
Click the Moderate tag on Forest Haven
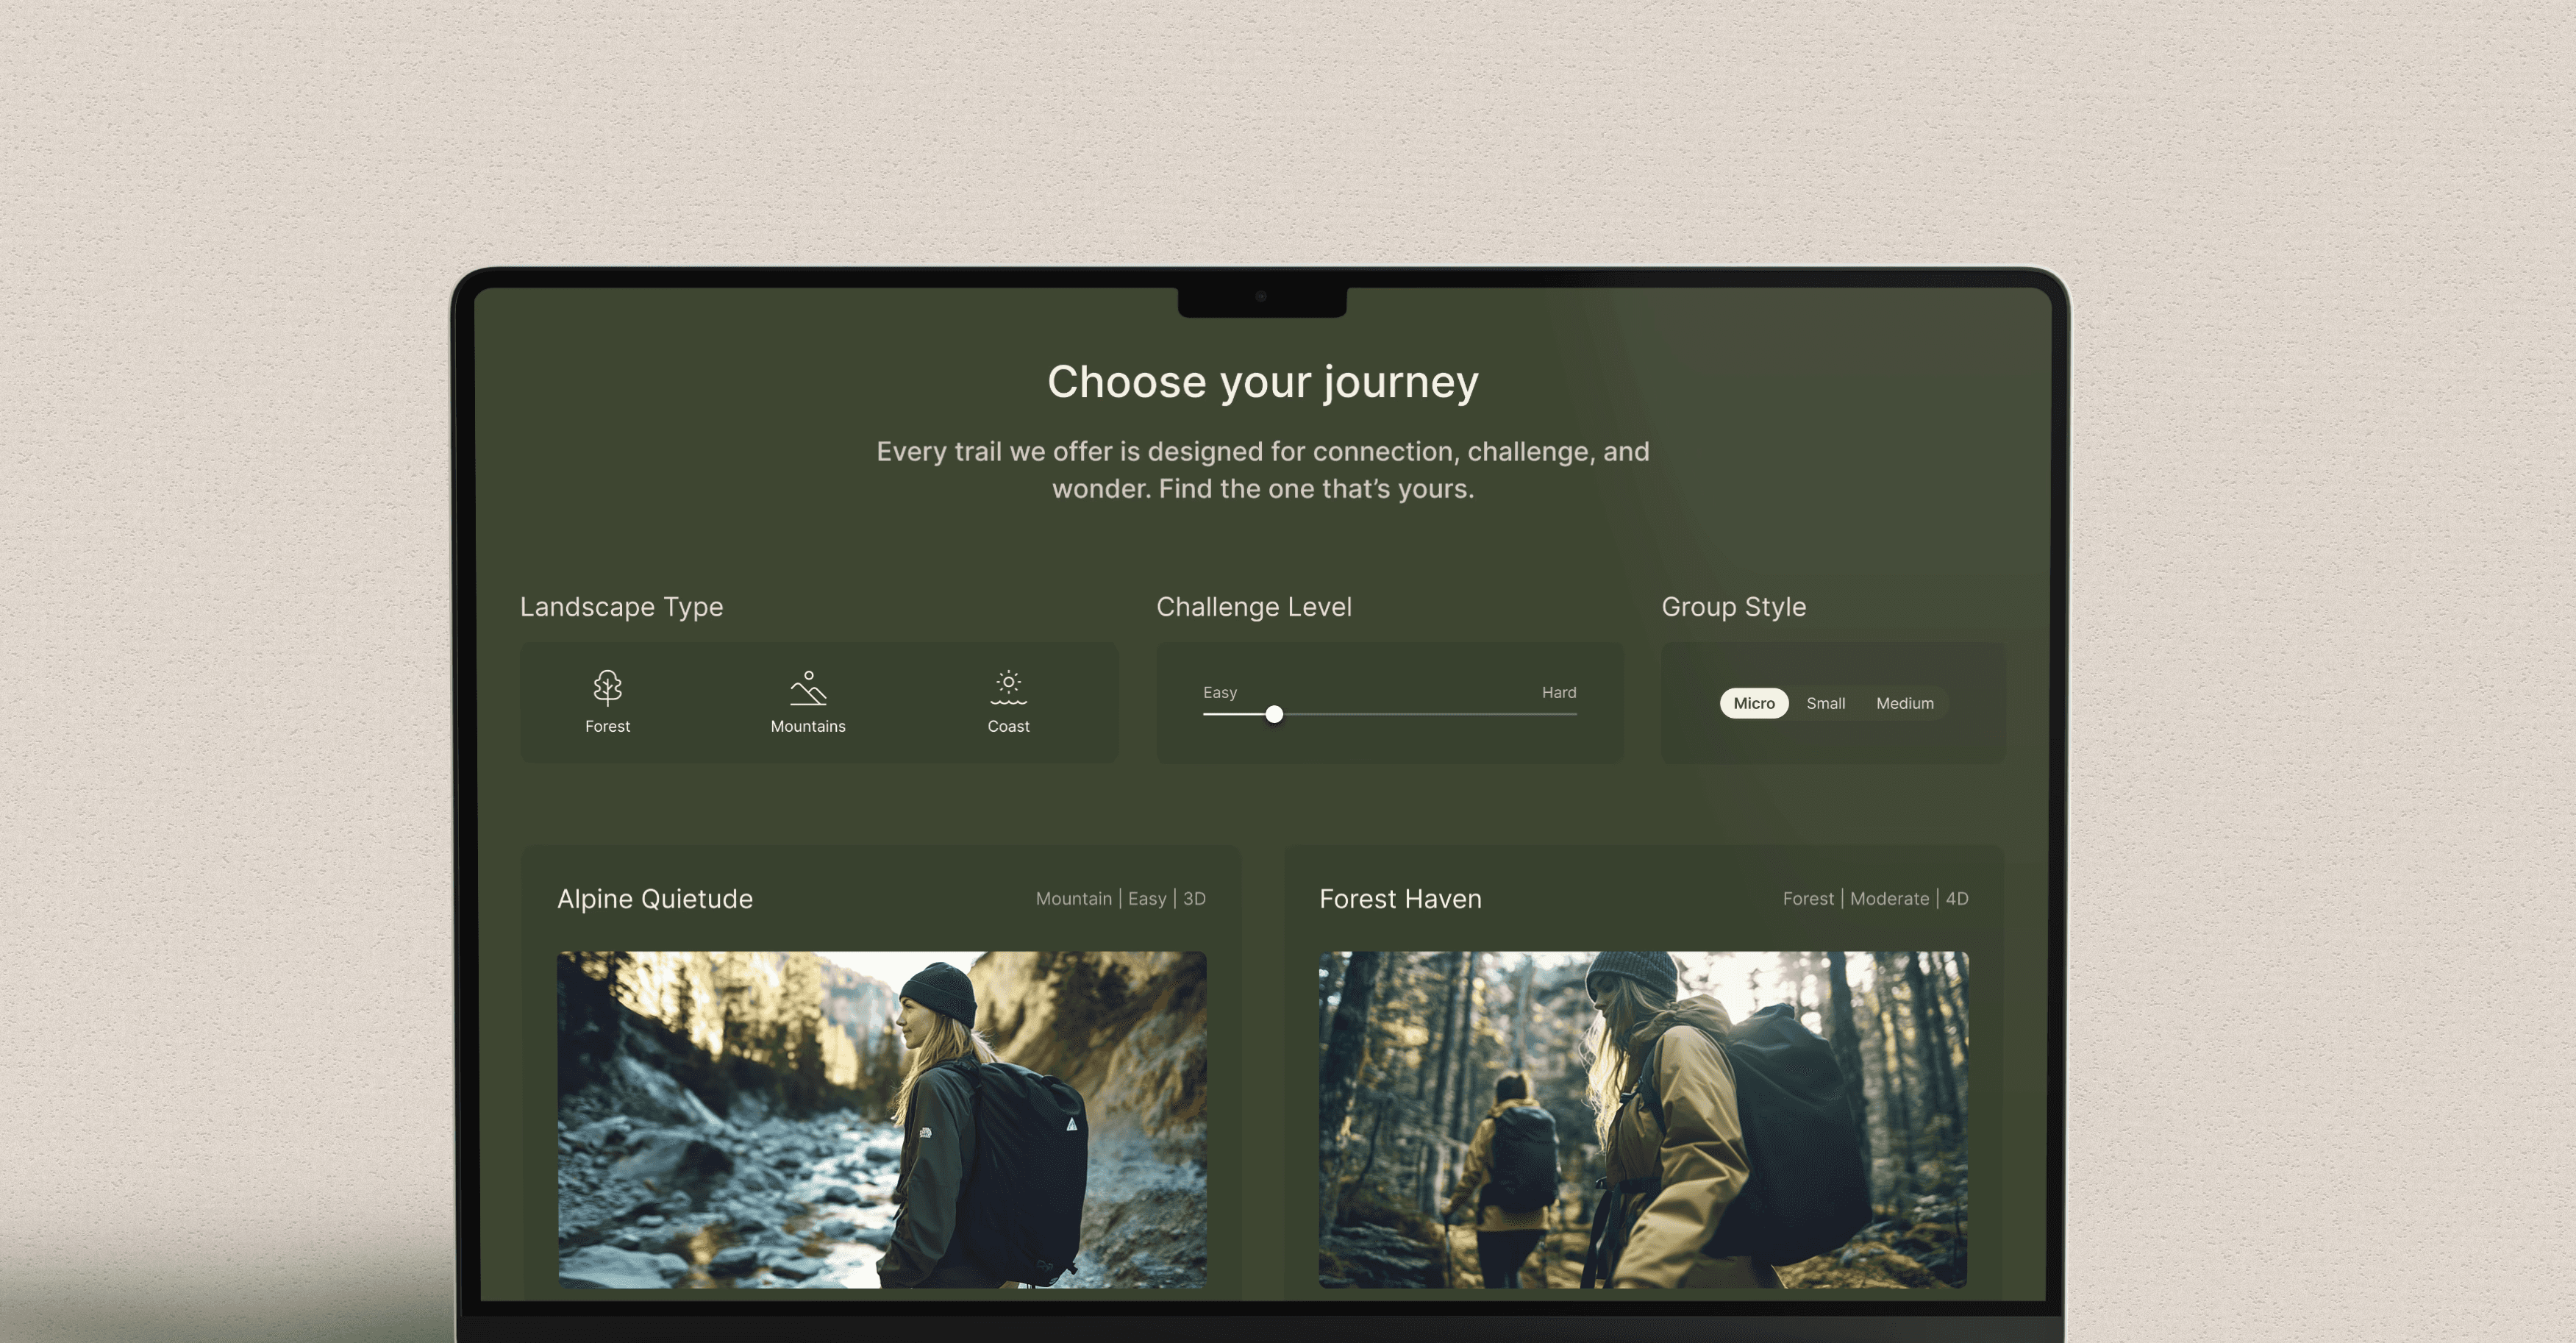1889,899
